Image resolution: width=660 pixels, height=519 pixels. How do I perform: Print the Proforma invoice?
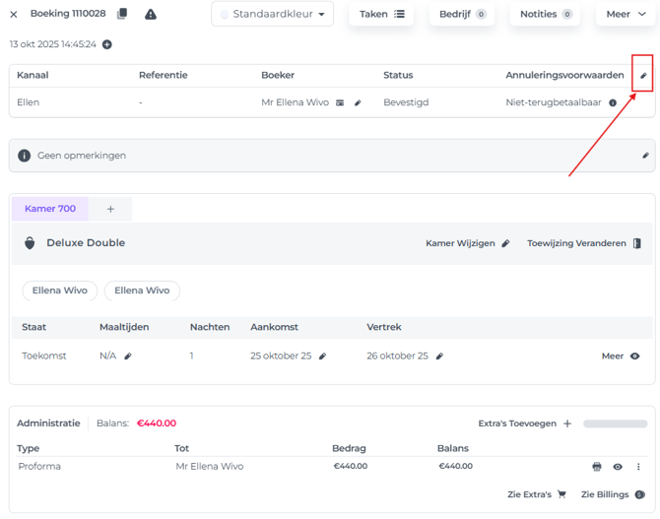point(597,467)
